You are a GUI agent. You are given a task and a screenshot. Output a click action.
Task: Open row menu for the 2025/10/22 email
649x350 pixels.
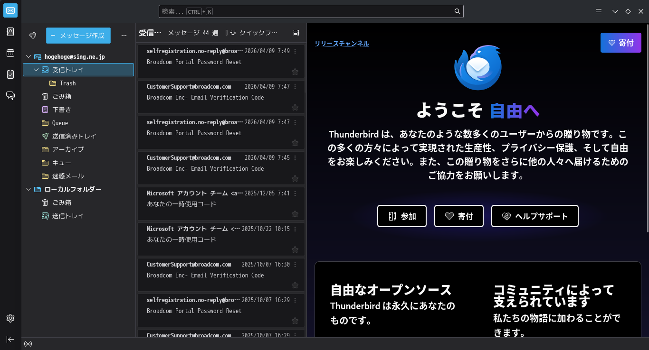coord(295,229)
